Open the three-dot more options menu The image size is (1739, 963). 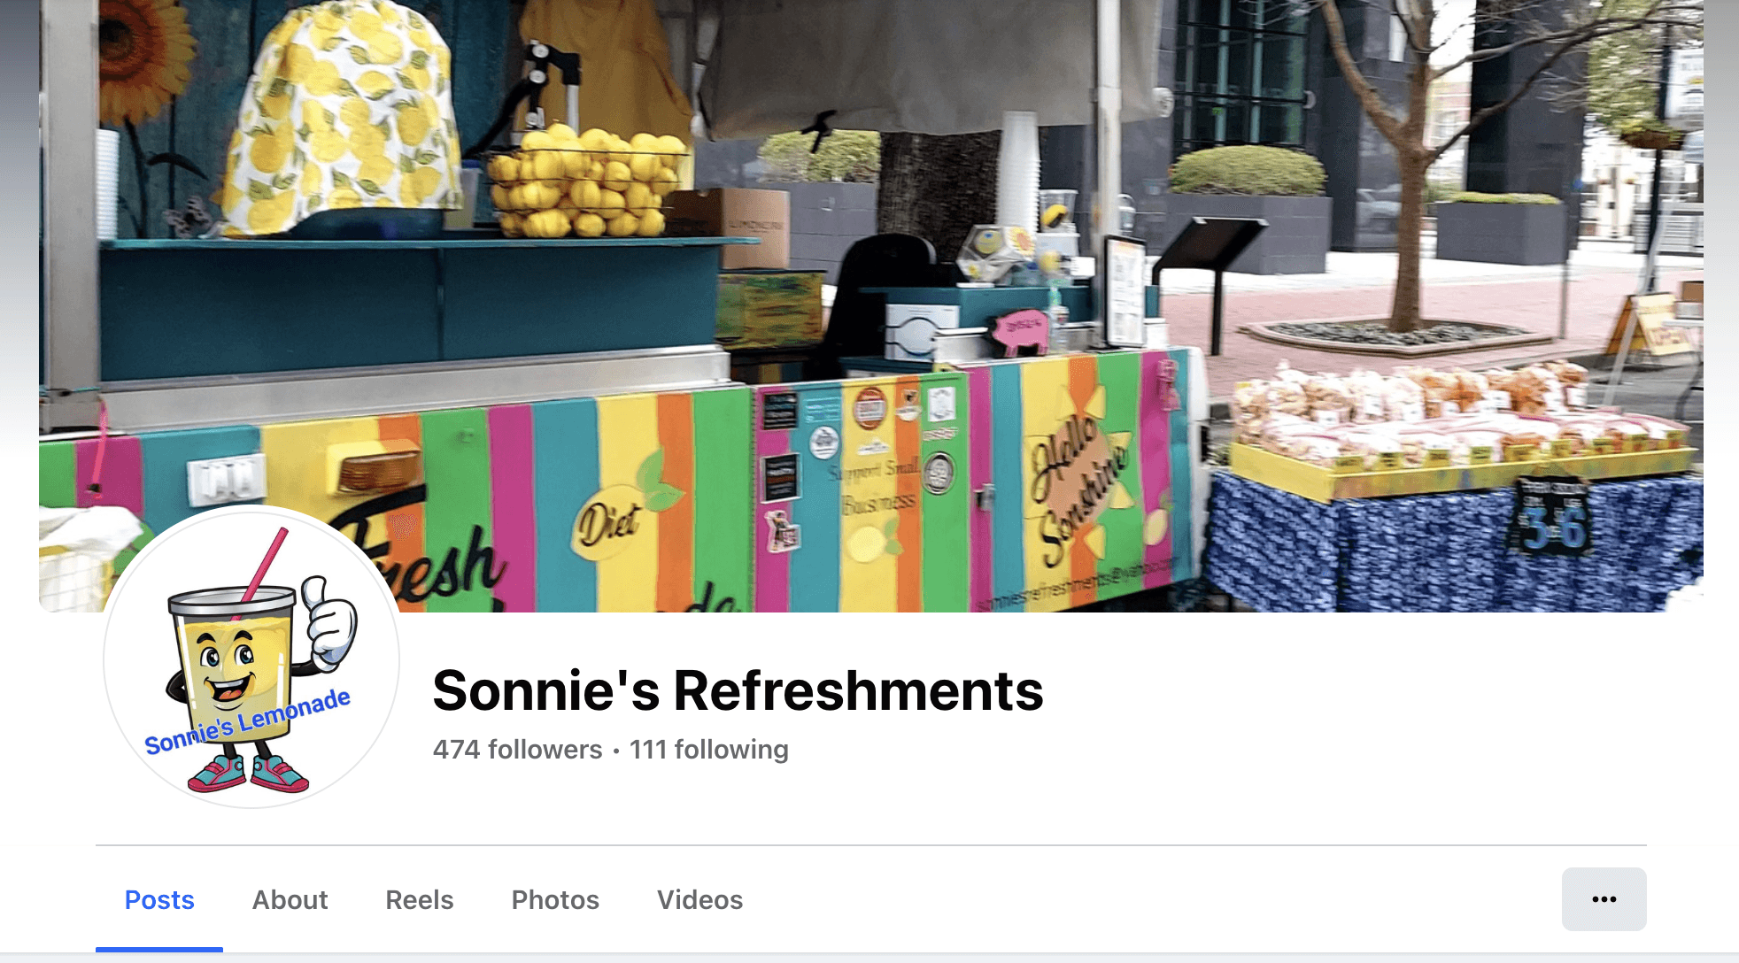tap(1604, 899)
